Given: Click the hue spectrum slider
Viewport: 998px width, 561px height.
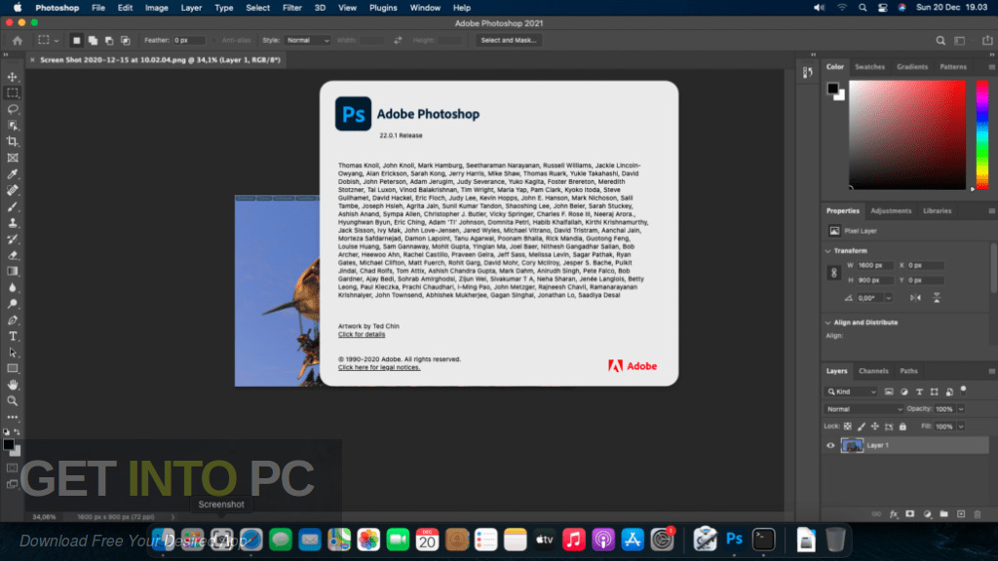Looking at the screenshot, I should pyautogui.click(x=982, y=134).
